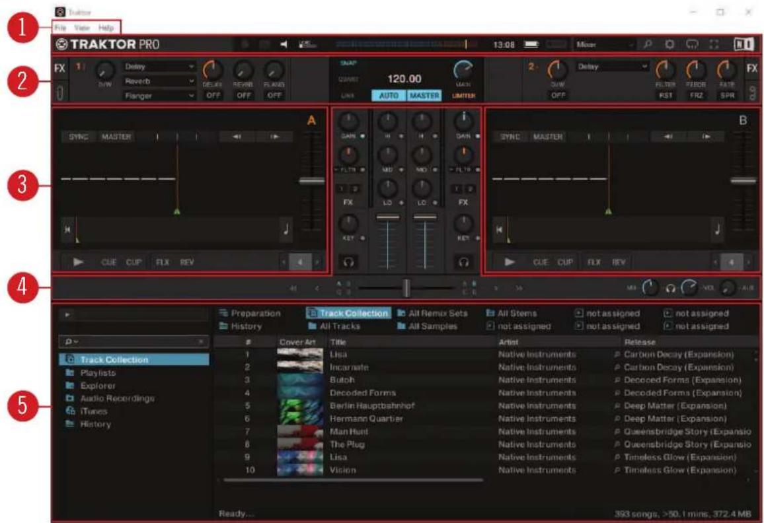Toggle MASTER on Deck B
Image resolution: width=764 pixels, height=523 pixels.
point(548,137)
